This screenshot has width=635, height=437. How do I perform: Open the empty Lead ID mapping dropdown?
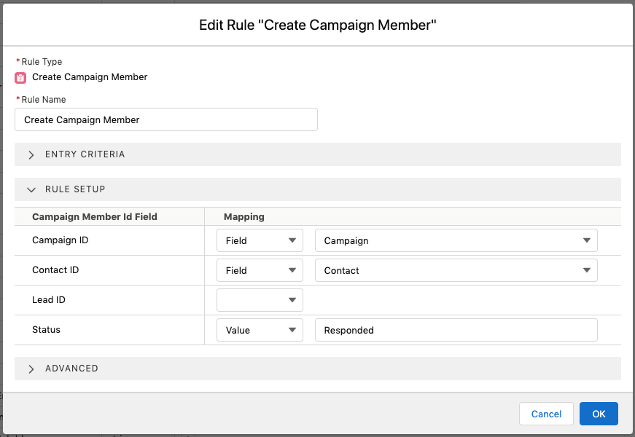click(x=260, y=299)
